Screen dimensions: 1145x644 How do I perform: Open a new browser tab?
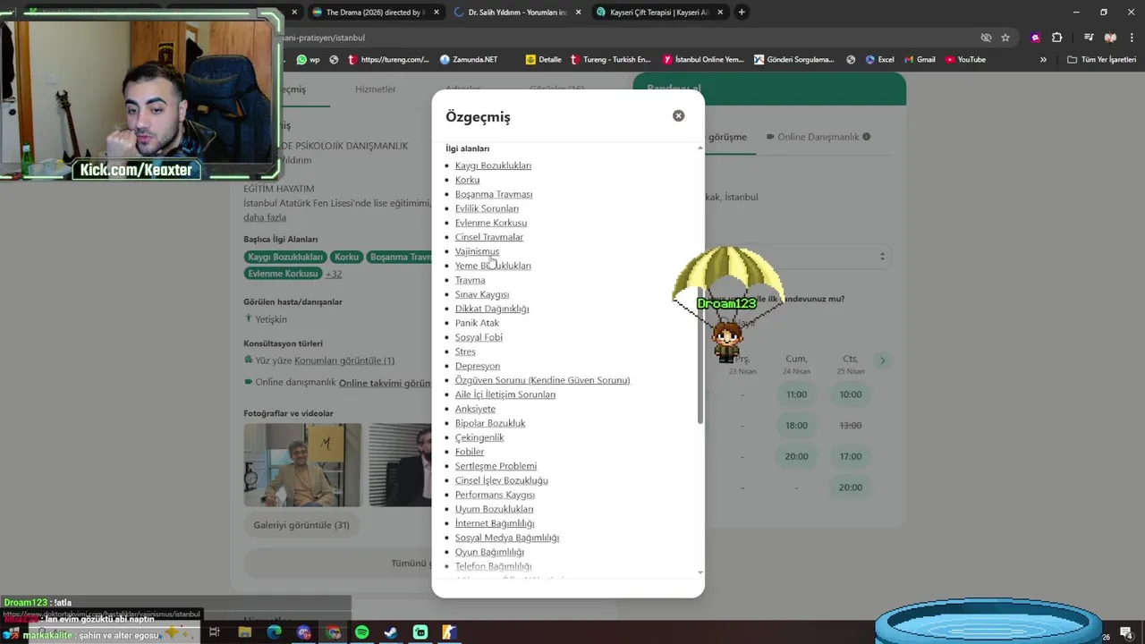click(x=742, y=13)
